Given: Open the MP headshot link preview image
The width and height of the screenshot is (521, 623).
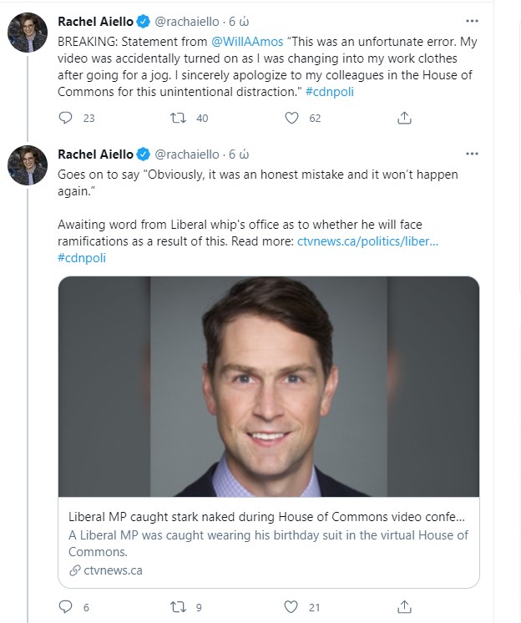Looking at the screenshot, I should click(x=269, y=387).
